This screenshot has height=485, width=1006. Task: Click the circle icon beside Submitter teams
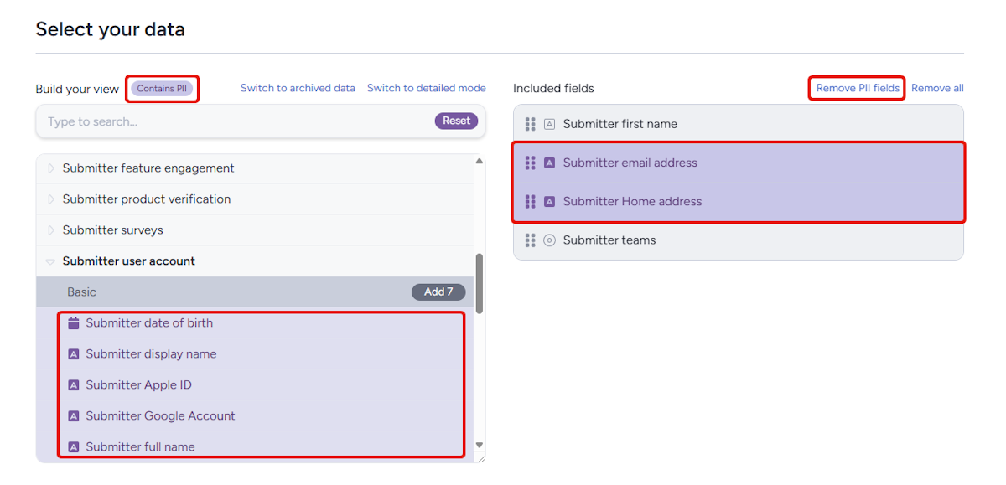pyautogui.click(x=550, y=240)
